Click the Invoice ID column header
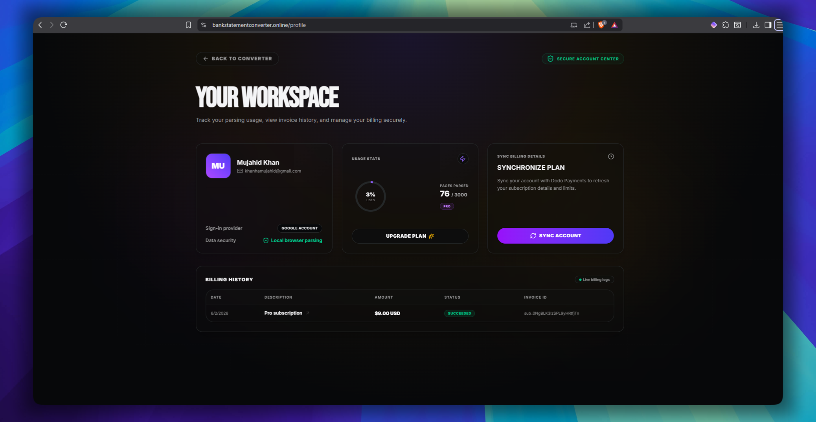 pos(535,297)
